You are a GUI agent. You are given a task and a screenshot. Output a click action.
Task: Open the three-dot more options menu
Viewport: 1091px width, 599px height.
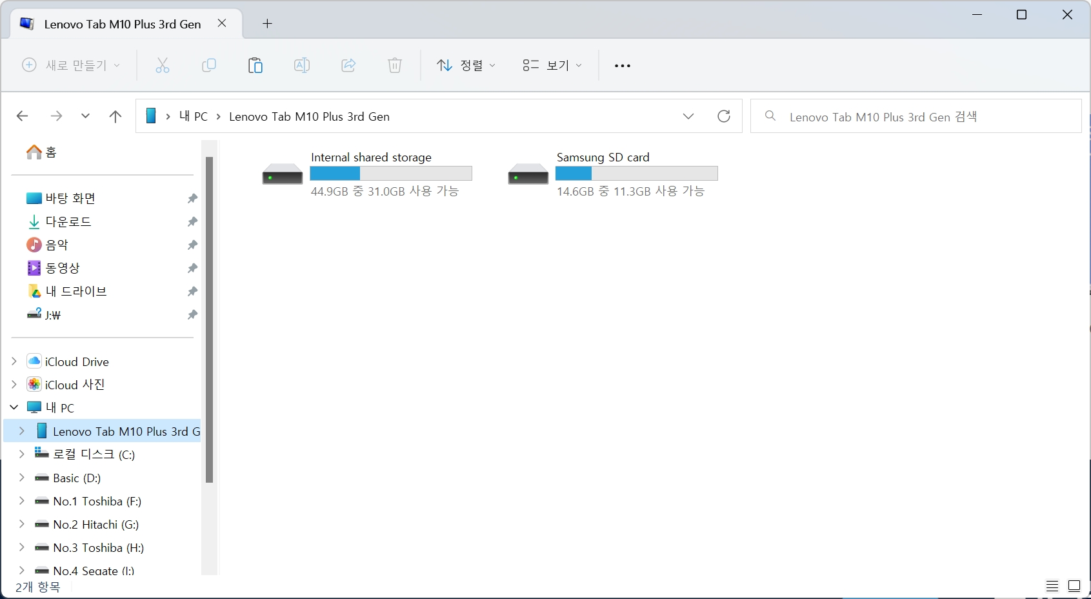coord(623,66)
